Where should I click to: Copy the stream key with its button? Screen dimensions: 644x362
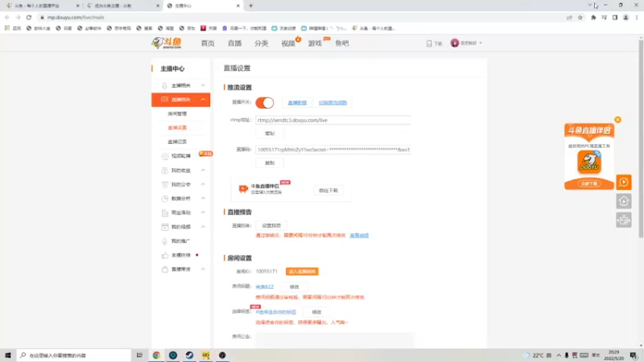[x=270, y=163]
